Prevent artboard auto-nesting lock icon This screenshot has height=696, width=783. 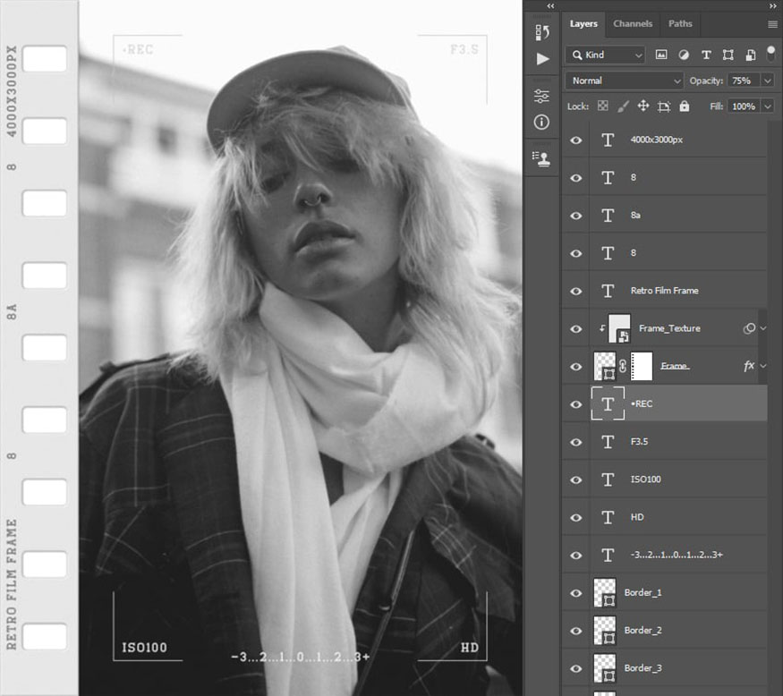pos(664,106)
